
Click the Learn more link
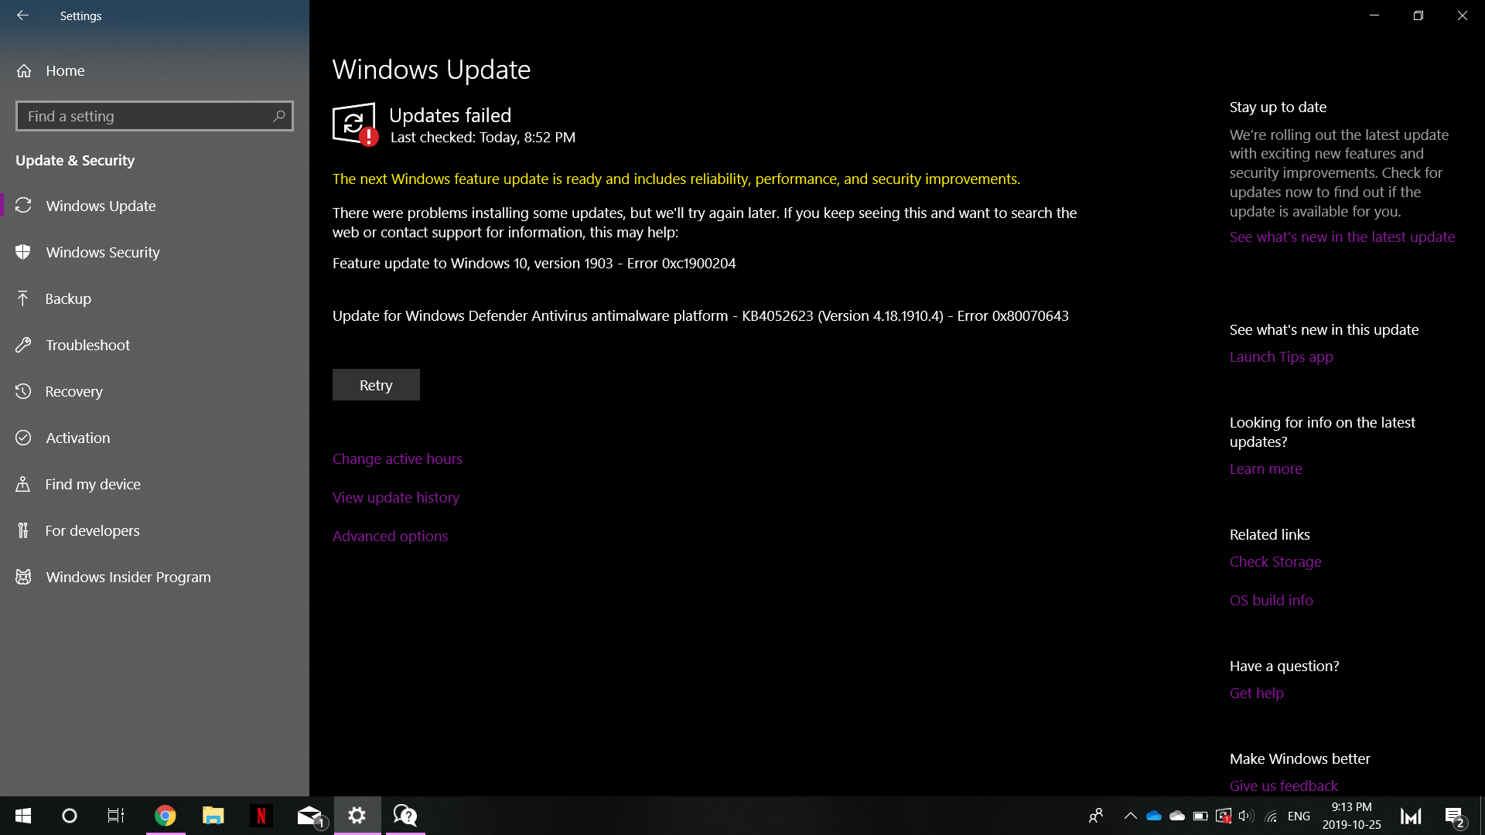[x=1265, y=469]
